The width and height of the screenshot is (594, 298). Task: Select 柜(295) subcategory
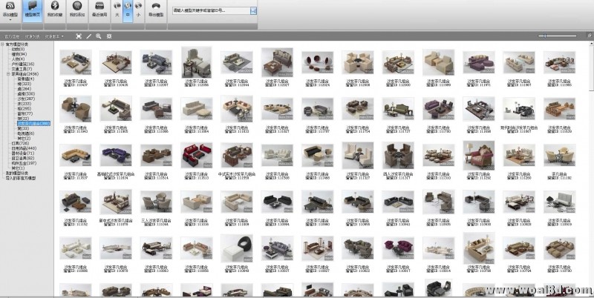tap(25, 108)
